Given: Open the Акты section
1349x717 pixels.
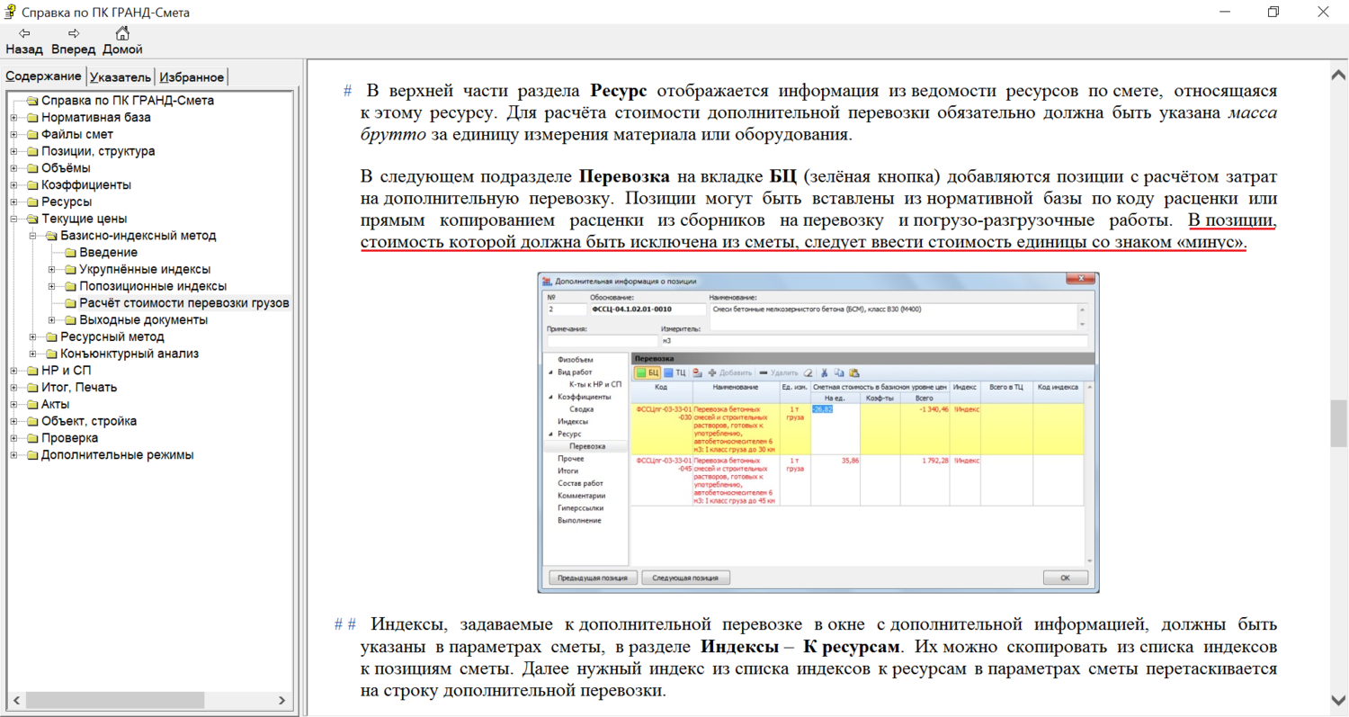Looking at the screenshot, I should click(56, 404).
